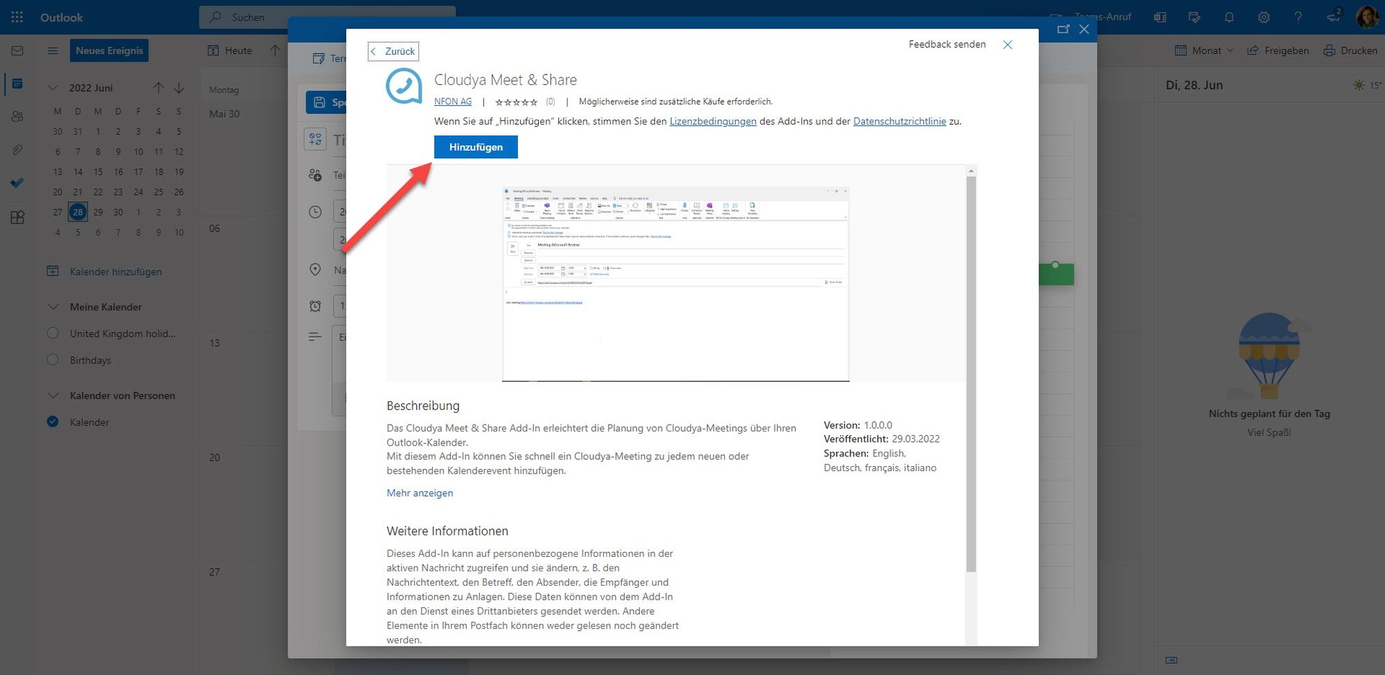Click the add-in description scrollbar

[971, 373]
